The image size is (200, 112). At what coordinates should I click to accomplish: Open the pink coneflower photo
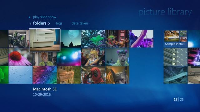click(20, 57)
